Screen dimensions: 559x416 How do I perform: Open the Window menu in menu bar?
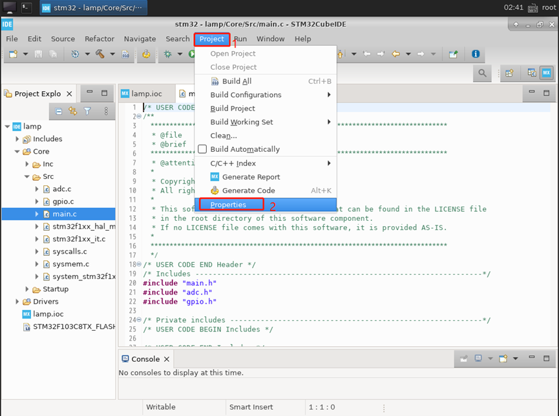click(270, 39)
